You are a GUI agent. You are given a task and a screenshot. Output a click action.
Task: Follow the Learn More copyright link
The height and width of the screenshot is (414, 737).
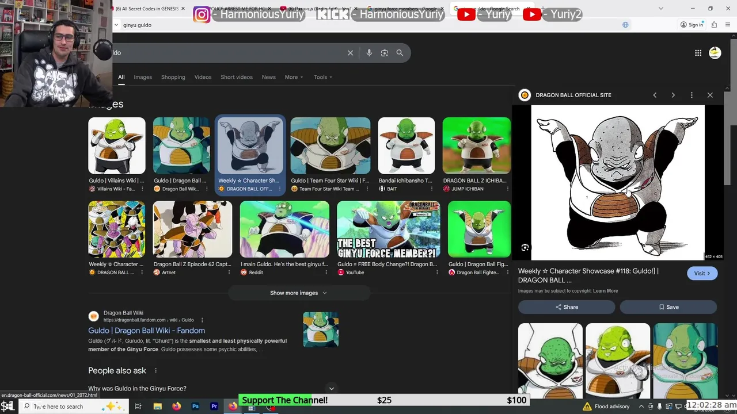(x=605, y=291)
